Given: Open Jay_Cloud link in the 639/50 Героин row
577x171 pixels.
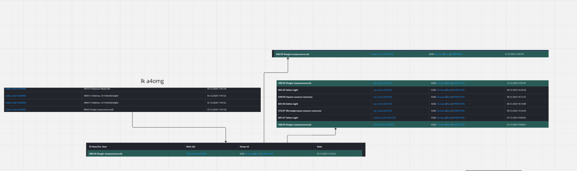Looking at the screenshot, I should (x=383, y=97).
